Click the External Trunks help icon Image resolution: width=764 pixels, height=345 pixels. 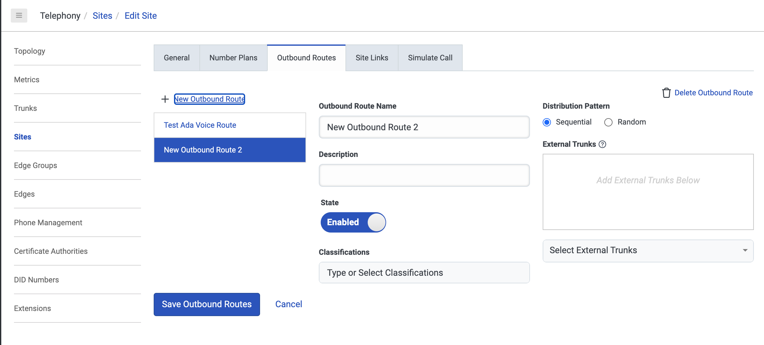click(x=602, y=144)
